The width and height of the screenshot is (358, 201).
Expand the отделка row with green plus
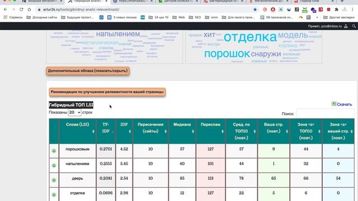coord(54,195)
